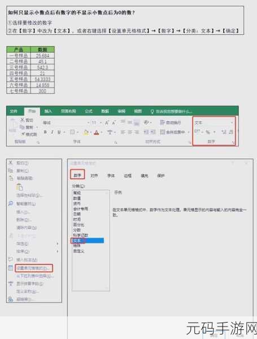Select the highlighted 文本 category
The image size is (257, 339).
(88, 241)
